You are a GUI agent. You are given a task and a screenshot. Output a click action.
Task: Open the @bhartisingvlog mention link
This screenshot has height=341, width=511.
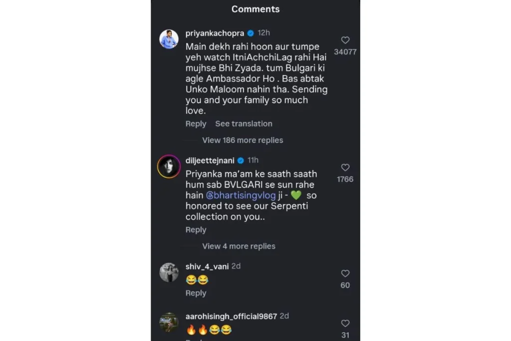click(242, 196)
